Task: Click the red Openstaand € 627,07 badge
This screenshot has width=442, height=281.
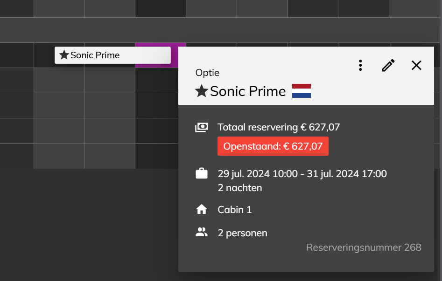Action: [x=273, y=146]
